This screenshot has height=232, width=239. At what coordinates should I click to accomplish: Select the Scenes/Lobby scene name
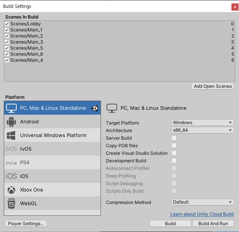(x=25, y=24)
